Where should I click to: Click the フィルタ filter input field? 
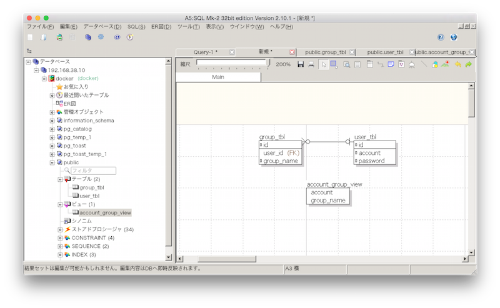pos(93,171)
